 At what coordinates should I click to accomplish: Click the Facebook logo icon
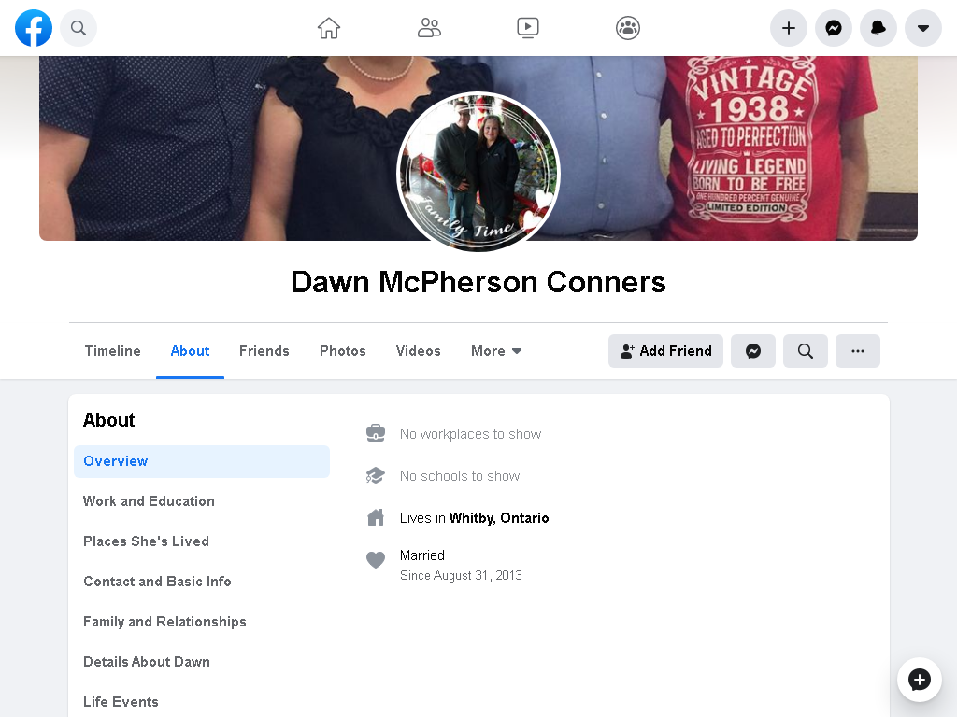coord(34,28)
